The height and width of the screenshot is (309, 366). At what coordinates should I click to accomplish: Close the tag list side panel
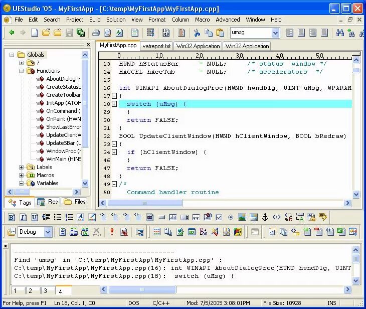[88, 44]
